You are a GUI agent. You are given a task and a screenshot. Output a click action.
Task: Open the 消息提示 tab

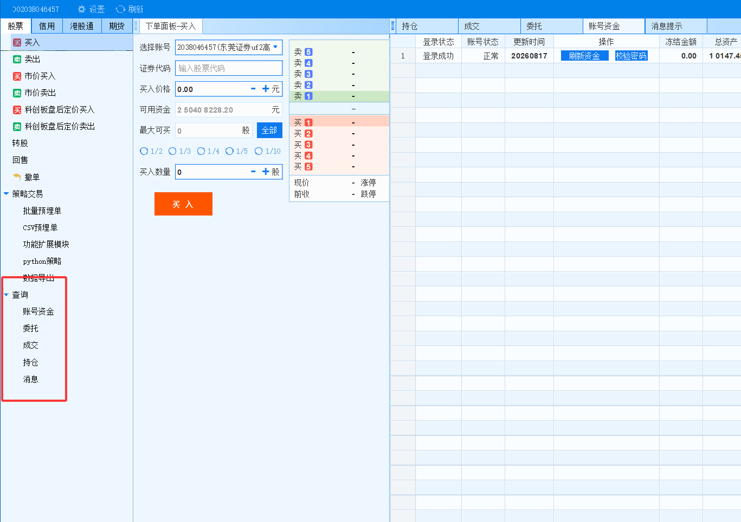[676, 26]
